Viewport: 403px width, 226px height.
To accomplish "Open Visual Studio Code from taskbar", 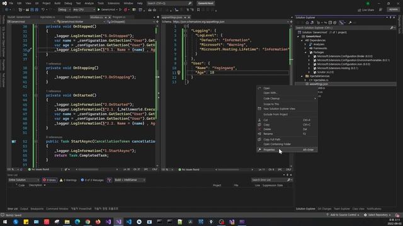I will pos(128,222).
